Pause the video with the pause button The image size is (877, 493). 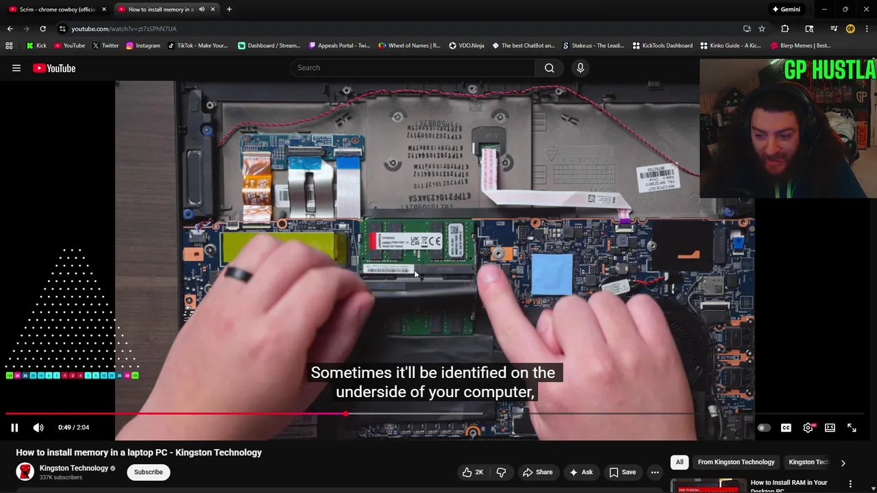(14, 427)
